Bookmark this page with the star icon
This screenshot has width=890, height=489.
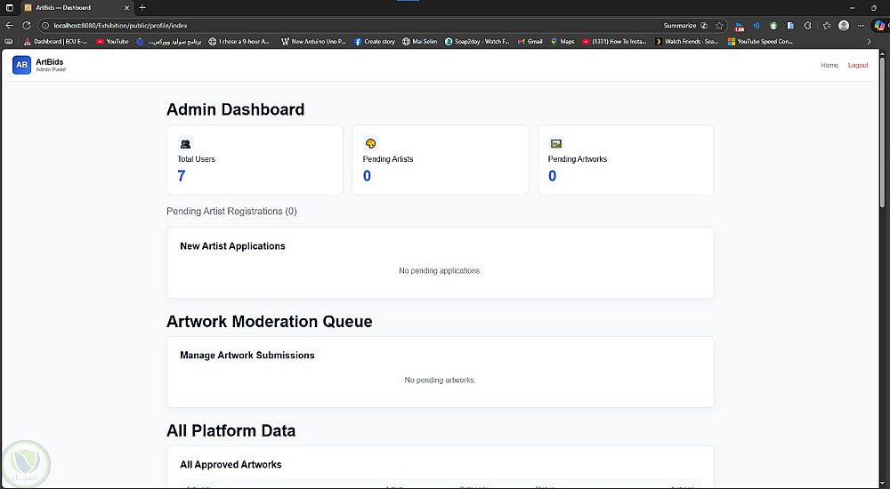point(719,26)
